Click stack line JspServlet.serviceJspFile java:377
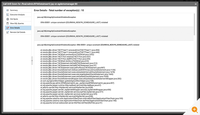 point(72,92)
